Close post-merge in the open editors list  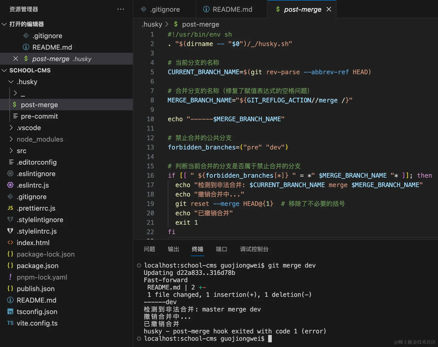pos(16,59)
